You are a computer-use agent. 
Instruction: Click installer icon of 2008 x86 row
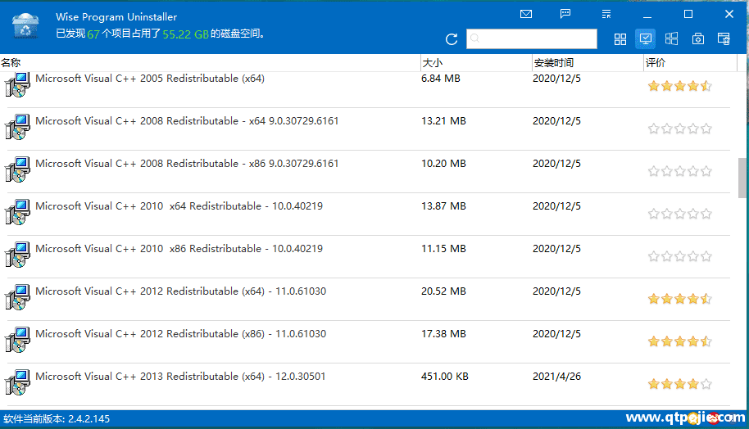(x=17, y=169)
